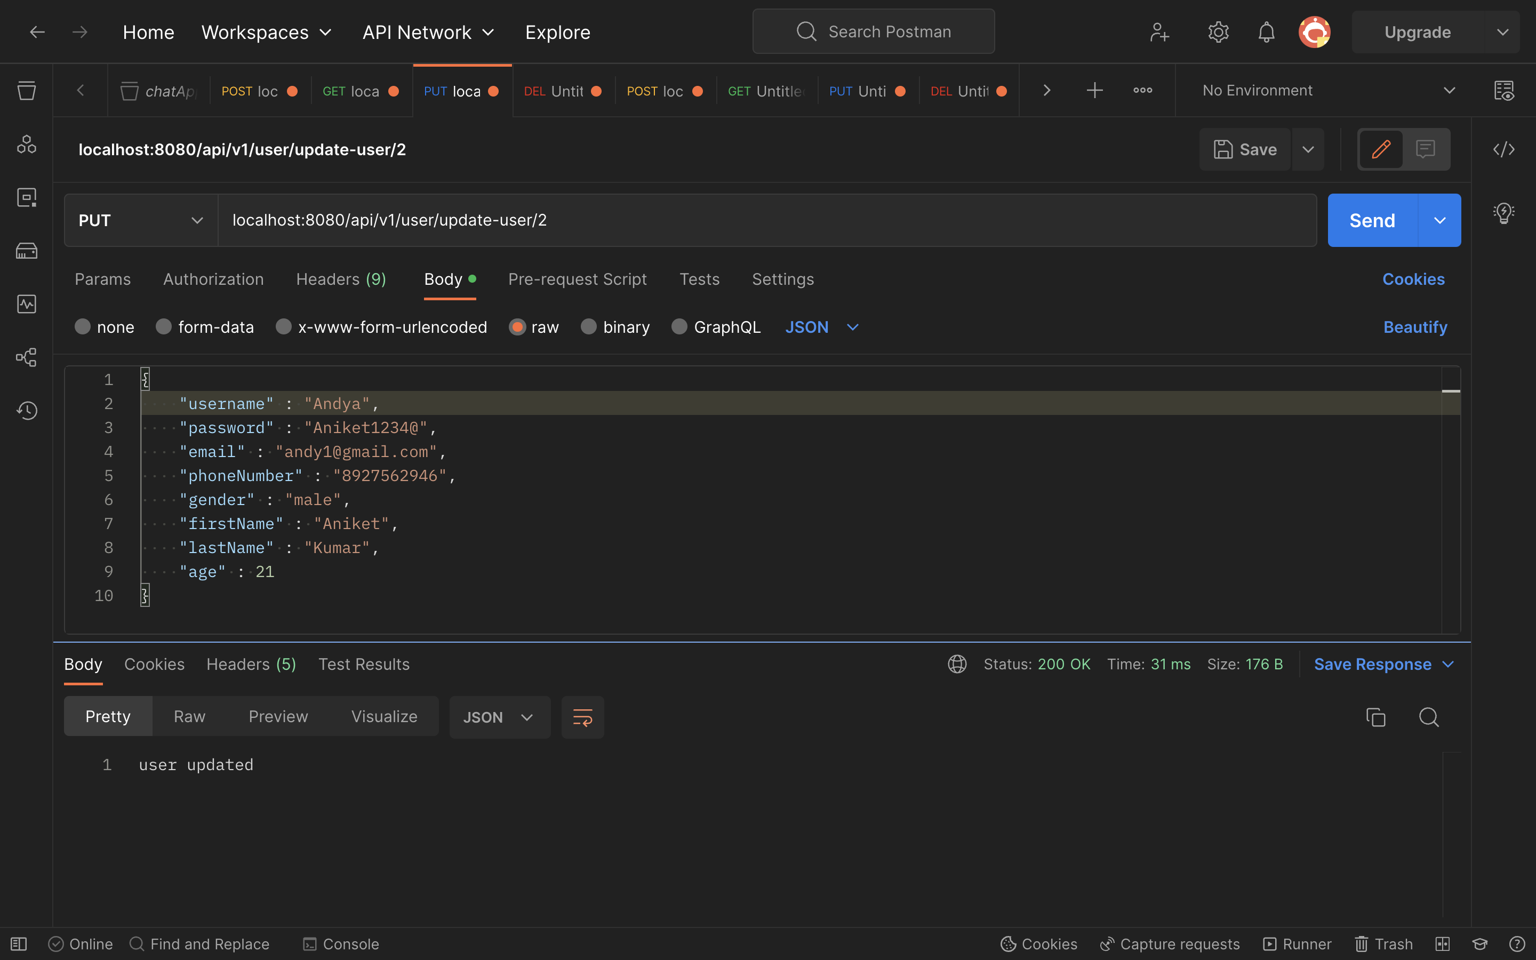The width and height of the screenshot is (1536, 960).
Task: Expand the No Environment selector
Action: pyautogui.click(x=1323, y=90)
